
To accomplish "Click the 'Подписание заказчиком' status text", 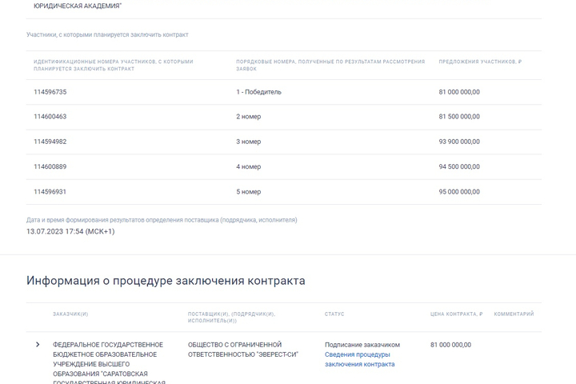I will coord(362,345).
